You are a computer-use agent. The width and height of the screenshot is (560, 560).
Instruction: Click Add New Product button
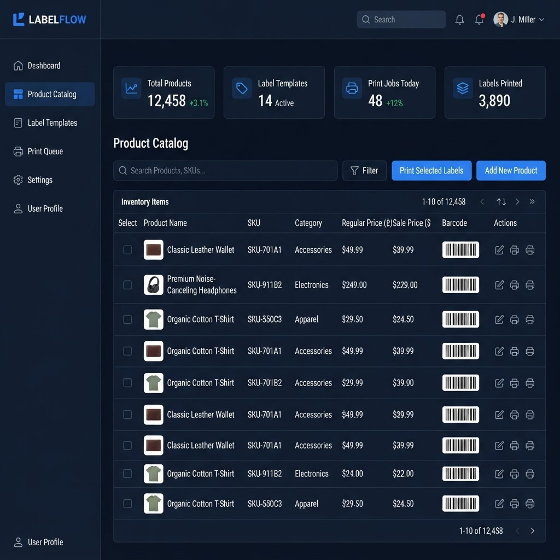(x=511, y=171)
